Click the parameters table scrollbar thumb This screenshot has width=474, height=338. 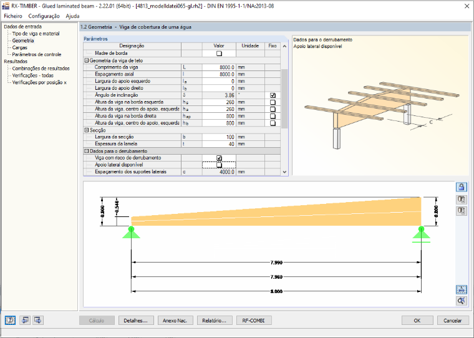[284, 99]
